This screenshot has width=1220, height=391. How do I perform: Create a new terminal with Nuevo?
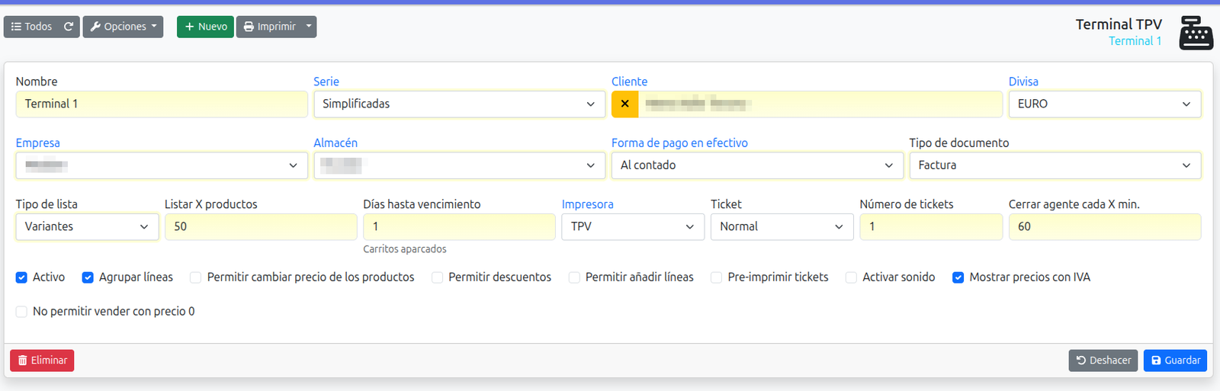click(x=205, y=27)
